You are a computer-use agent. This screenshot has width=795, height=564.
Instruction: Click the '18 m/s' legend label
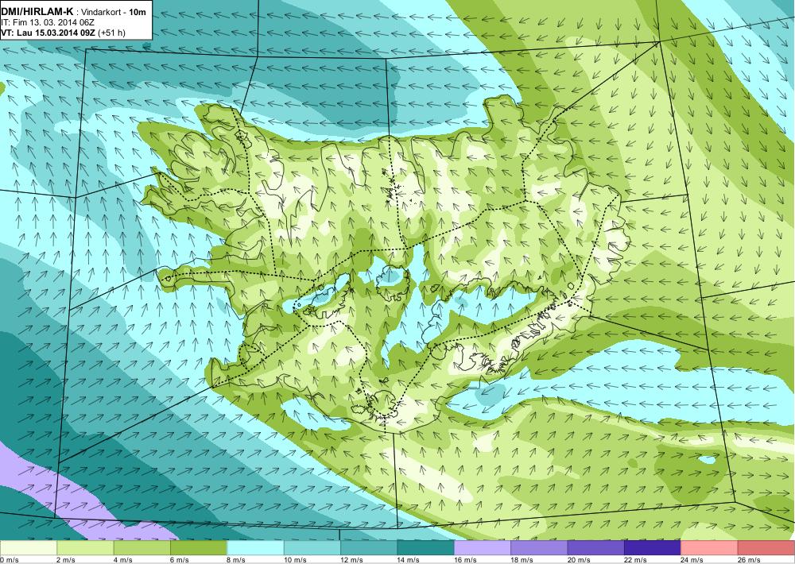pos(522,559)
